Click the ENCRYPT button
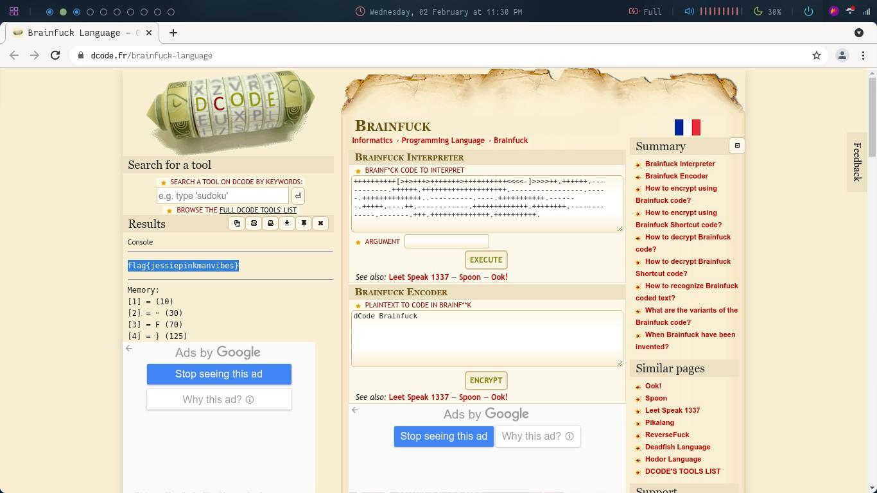877x493 pixels. click(486, 381)
